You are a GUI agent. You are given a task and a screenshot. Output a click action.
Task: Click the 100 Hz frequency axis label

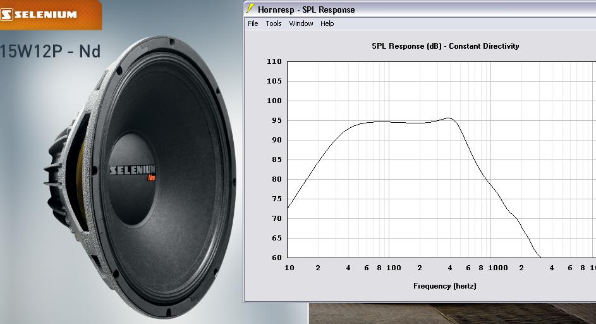(x=393, y=268)
